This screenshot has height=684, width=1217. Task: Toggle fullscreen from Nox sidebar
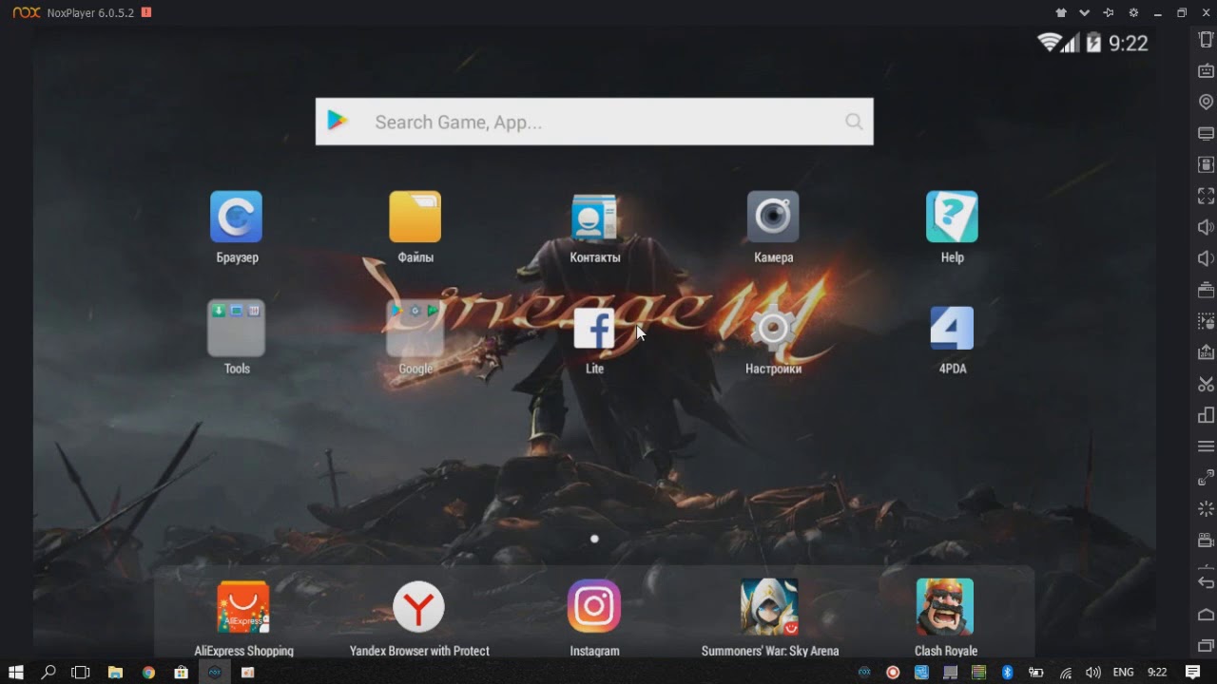click(1206, 196)
